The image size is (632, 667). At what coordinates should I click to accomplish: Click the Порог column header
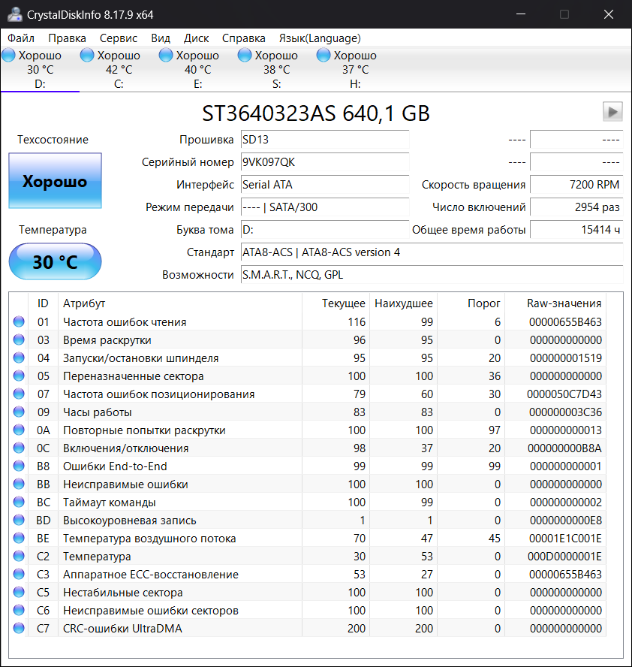point(471,303)
